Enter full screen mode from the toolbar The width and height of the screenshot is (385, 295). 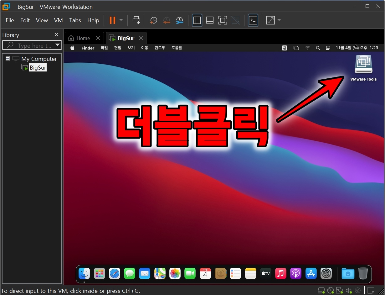click(223, 20)
